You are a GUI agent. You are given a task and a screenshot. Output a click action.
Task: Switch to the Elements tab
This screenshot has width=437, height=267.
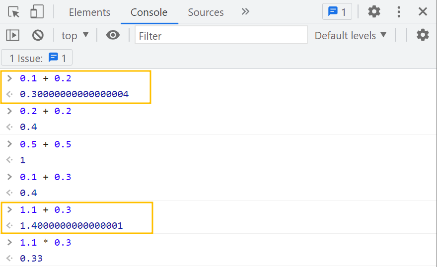pos(89,12)
